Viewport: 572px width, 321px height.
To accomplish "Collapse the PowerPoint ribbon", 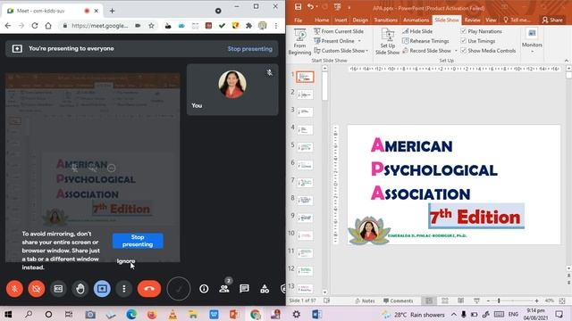I will pyautogui.click(x=566, y=61).
